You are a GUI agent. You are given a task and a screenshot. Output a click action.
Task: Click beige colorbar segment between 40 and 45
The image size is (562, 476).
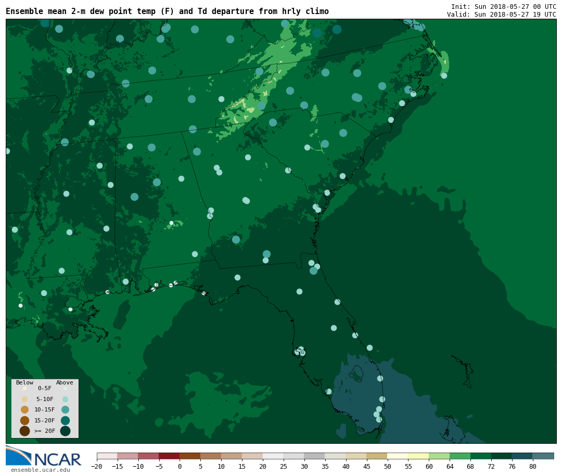pyautogui.click(x=356, y=456)
